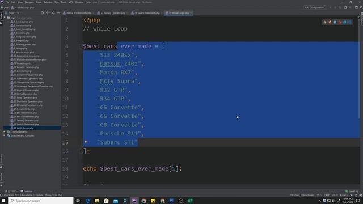The height and width of the screenshot is (204, 363).
Task: Open the TODO tool window
Action: [11, 192]
